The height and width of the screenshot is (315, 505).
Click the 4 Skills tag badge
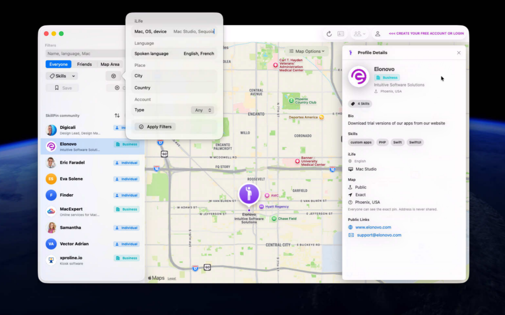(x=360, y=104)
